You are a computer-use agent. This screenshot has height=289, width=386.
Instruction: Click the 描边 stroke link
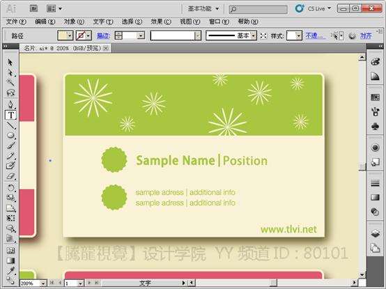tap(103, 36)
